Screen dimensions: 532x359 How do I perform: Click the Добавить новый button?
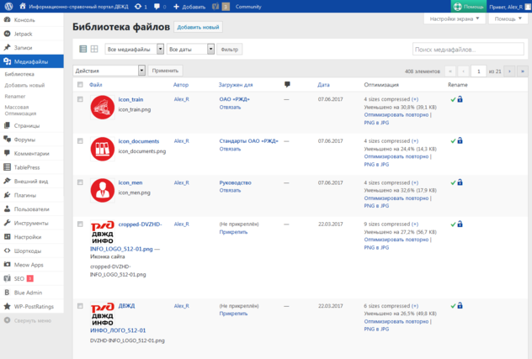[198, 27]
